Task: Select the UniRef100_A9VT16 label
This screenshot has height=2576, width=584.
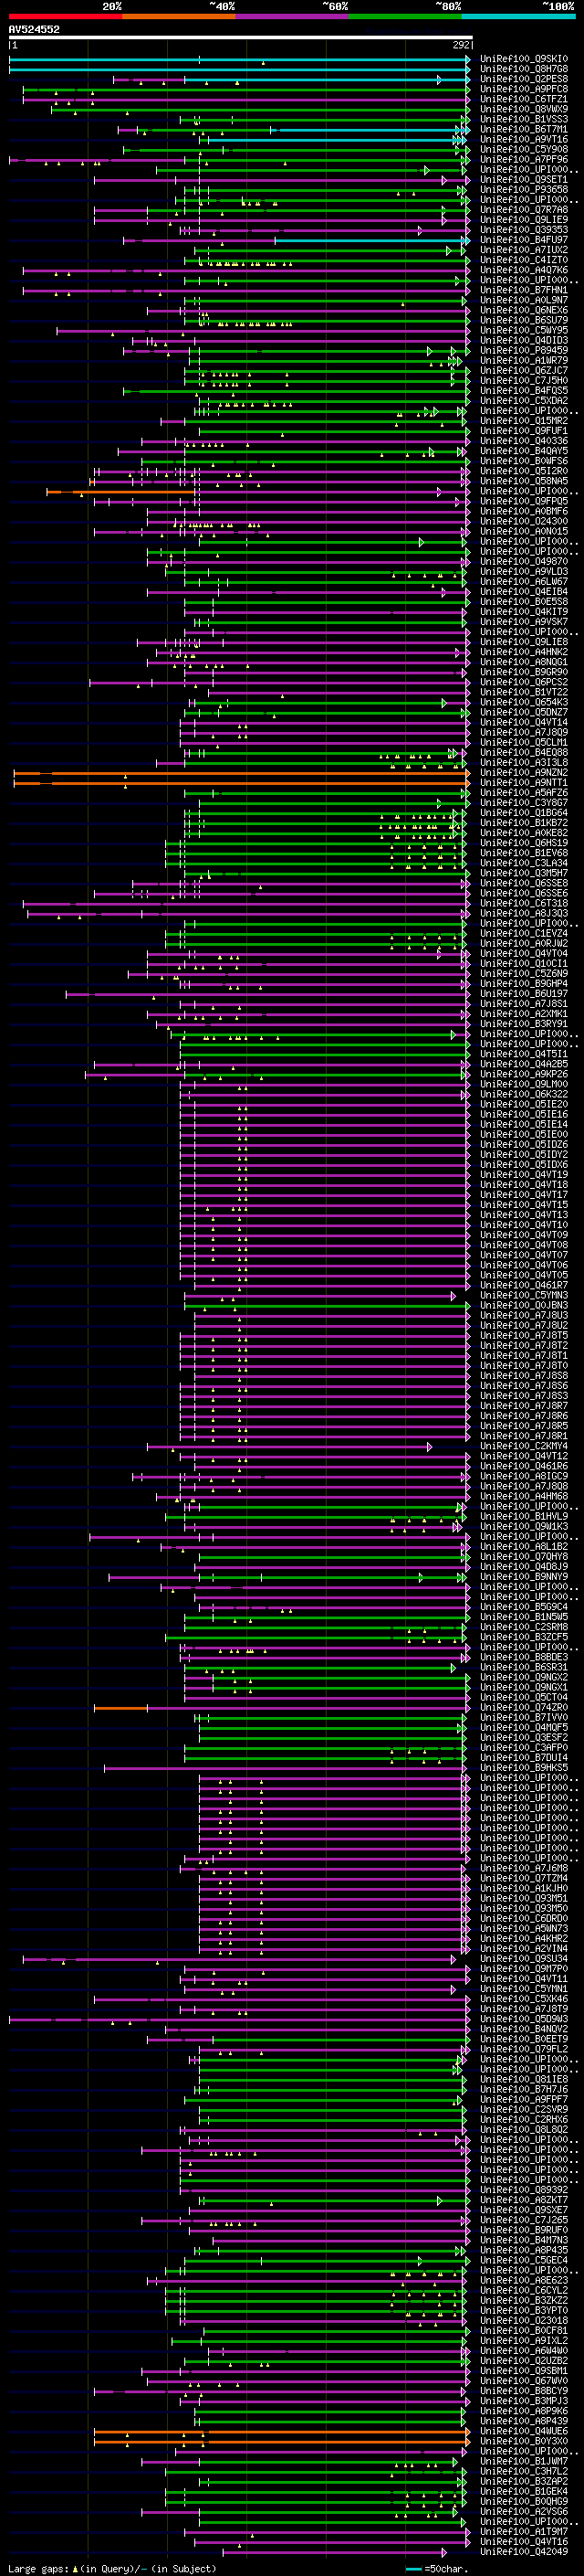Action: [524, 140]
